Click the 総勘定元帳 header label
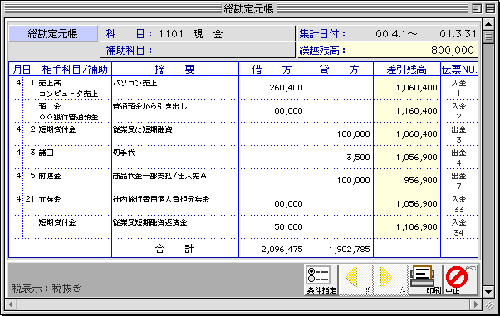This screenshot has height=316, width=500. click(53, 34)
